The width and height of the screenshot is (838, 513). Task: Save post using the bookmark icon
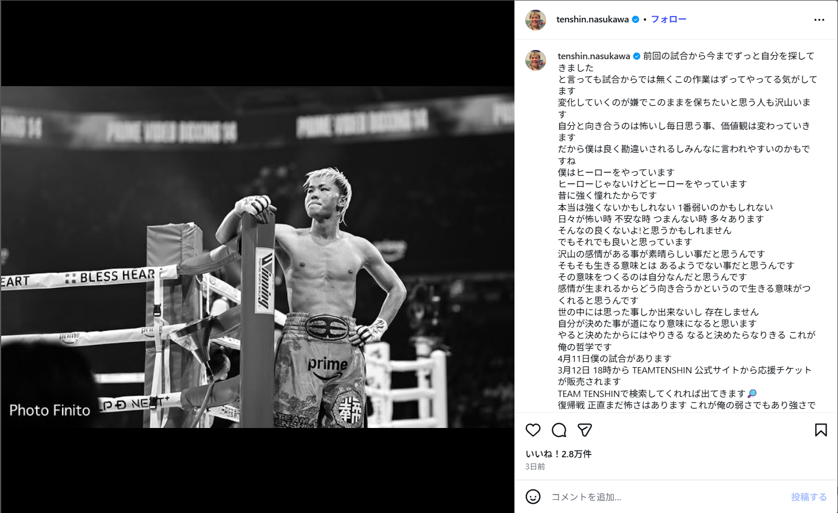tap(821, 430)
